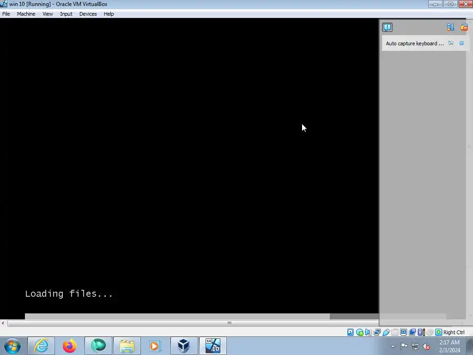Click the Auto capture keyboard notification text
Image resolution: width=473 pixels, height=355 pixels.
pos(415,43)
